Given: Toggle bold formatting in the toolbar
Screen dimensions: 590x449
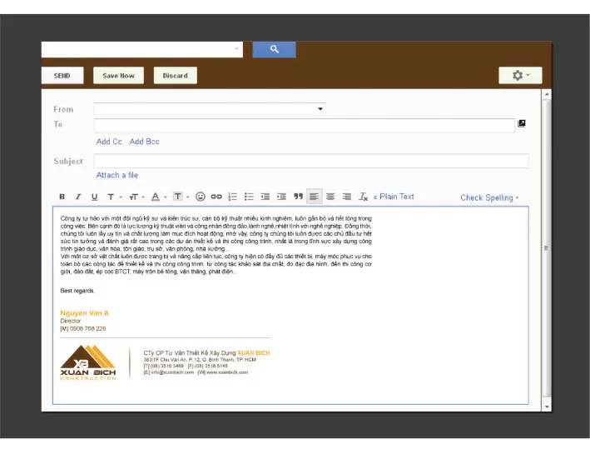Looking at the screenshot, I should tap(62, 197).
